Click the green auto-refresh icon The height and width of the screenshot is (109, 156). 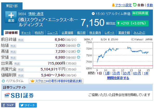[135, 5]
